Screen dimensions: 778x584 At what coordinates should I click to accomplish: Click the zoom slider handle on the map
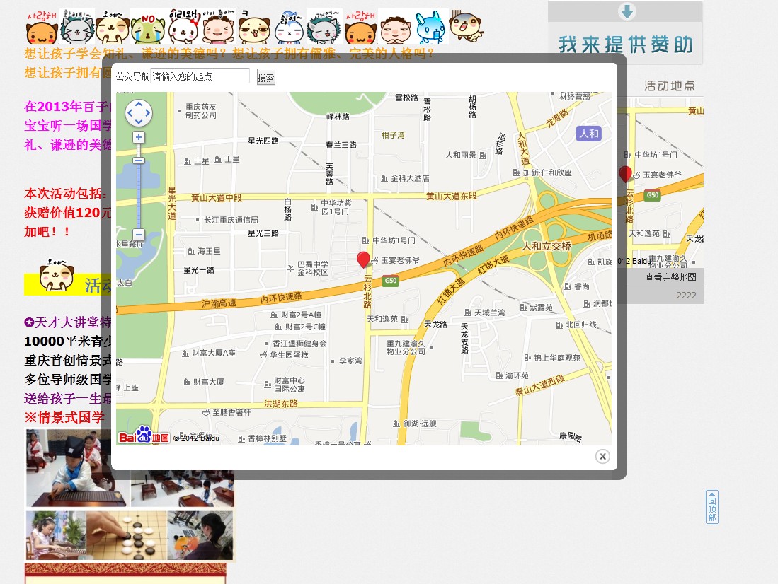click(139, 160)
